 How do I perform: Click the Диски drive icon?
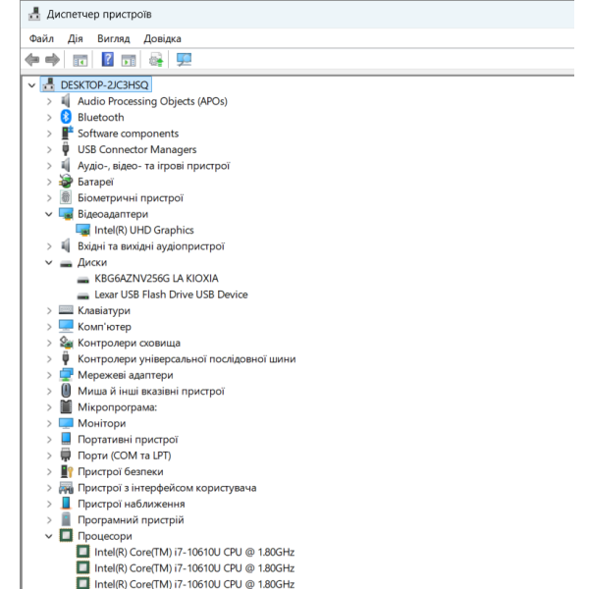(x=66, y=264)
